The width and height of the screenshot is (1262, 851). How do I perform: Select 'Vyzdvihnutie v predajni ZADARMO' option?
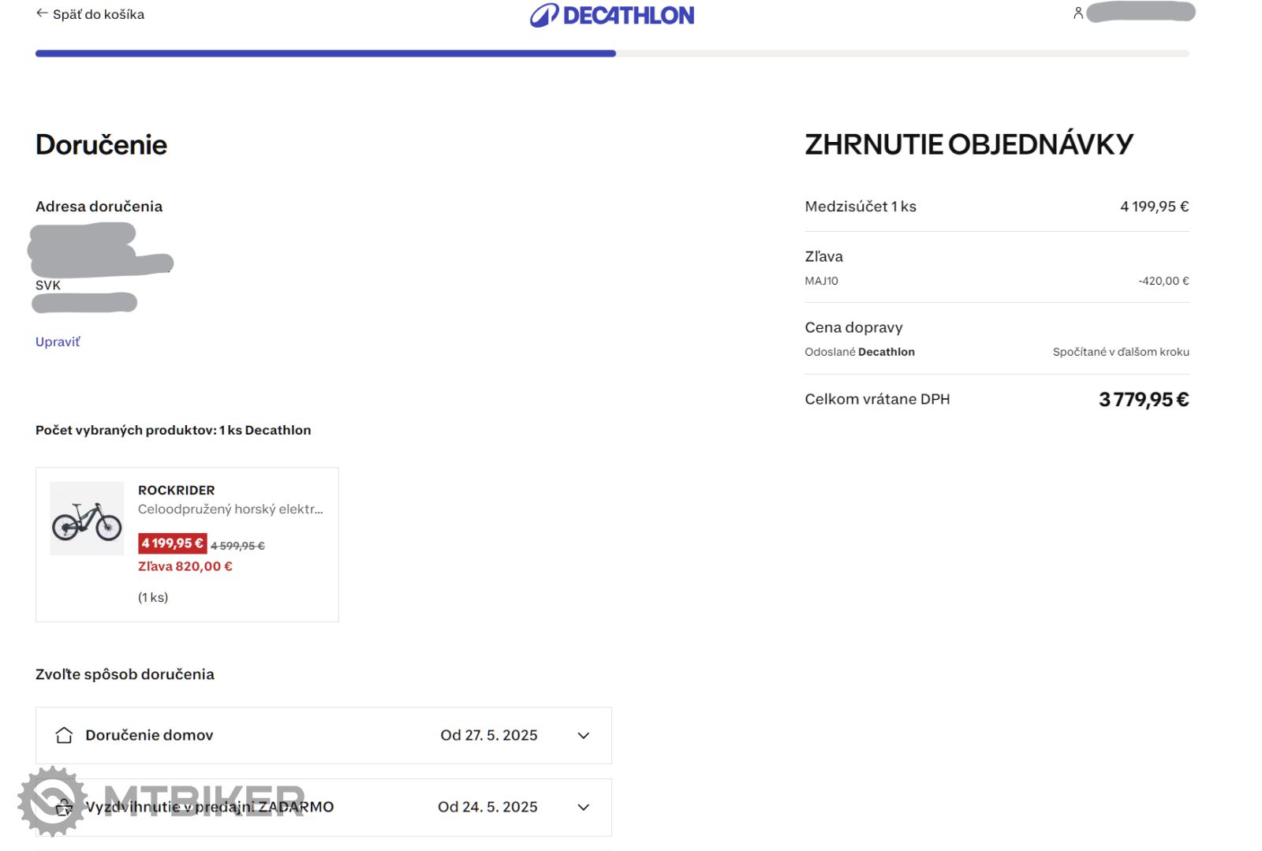[x=210, y=807]
